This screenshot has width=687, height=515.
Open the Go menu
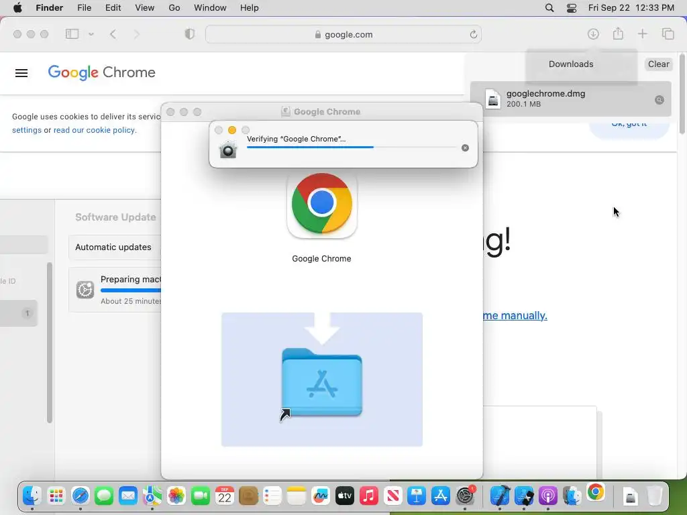tap(174, 8)
